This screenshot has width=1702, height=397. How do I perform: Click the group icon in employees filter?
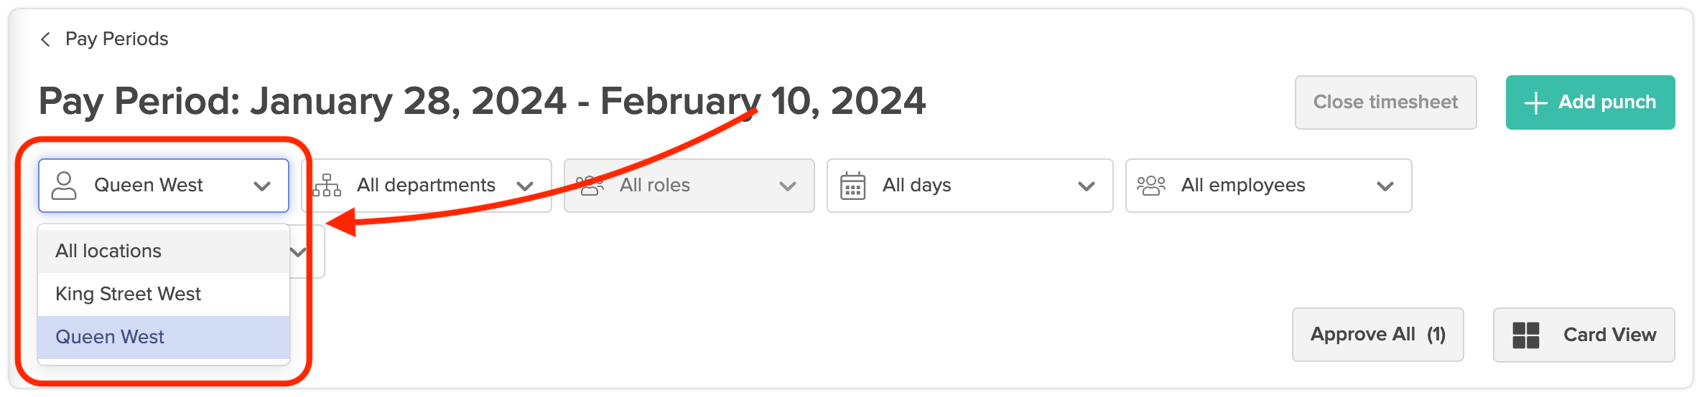(x=1151, y=186)
